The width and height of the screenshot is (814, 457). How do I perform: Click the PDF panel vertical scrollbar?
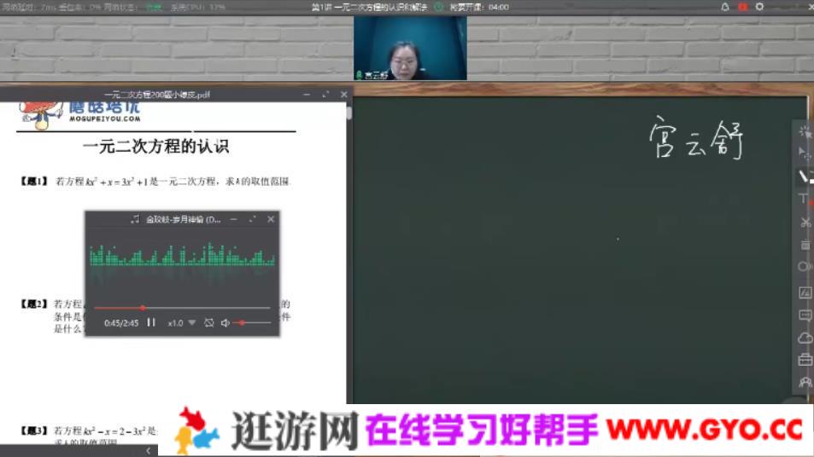[x=348, y=113]
